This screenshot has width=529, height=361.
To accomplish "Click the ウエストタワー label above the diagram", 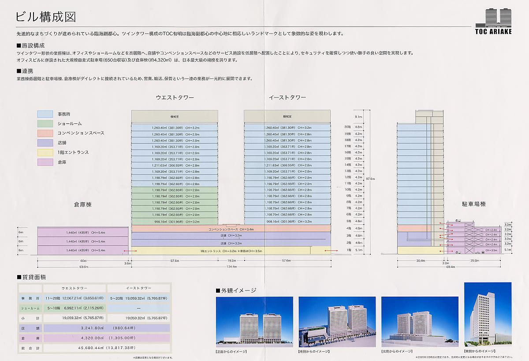I will click(x=175, y=97).
